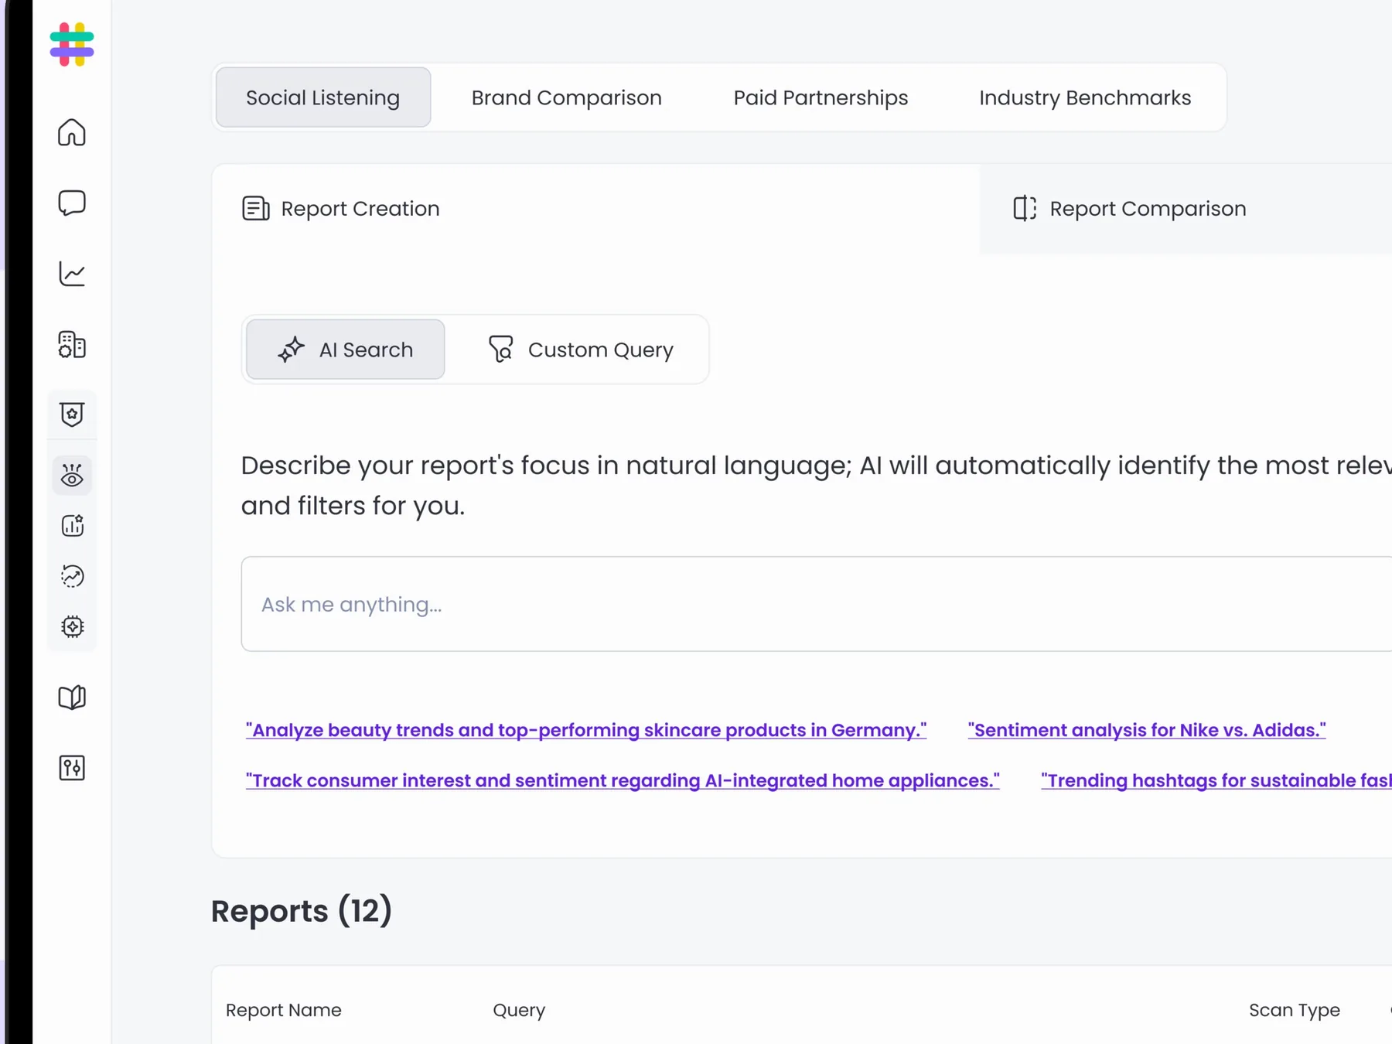Image resolution: width=1392 pixels, height=1044 pixels.
Task: Select the Report Creation tab
Action: pos(595,209)
